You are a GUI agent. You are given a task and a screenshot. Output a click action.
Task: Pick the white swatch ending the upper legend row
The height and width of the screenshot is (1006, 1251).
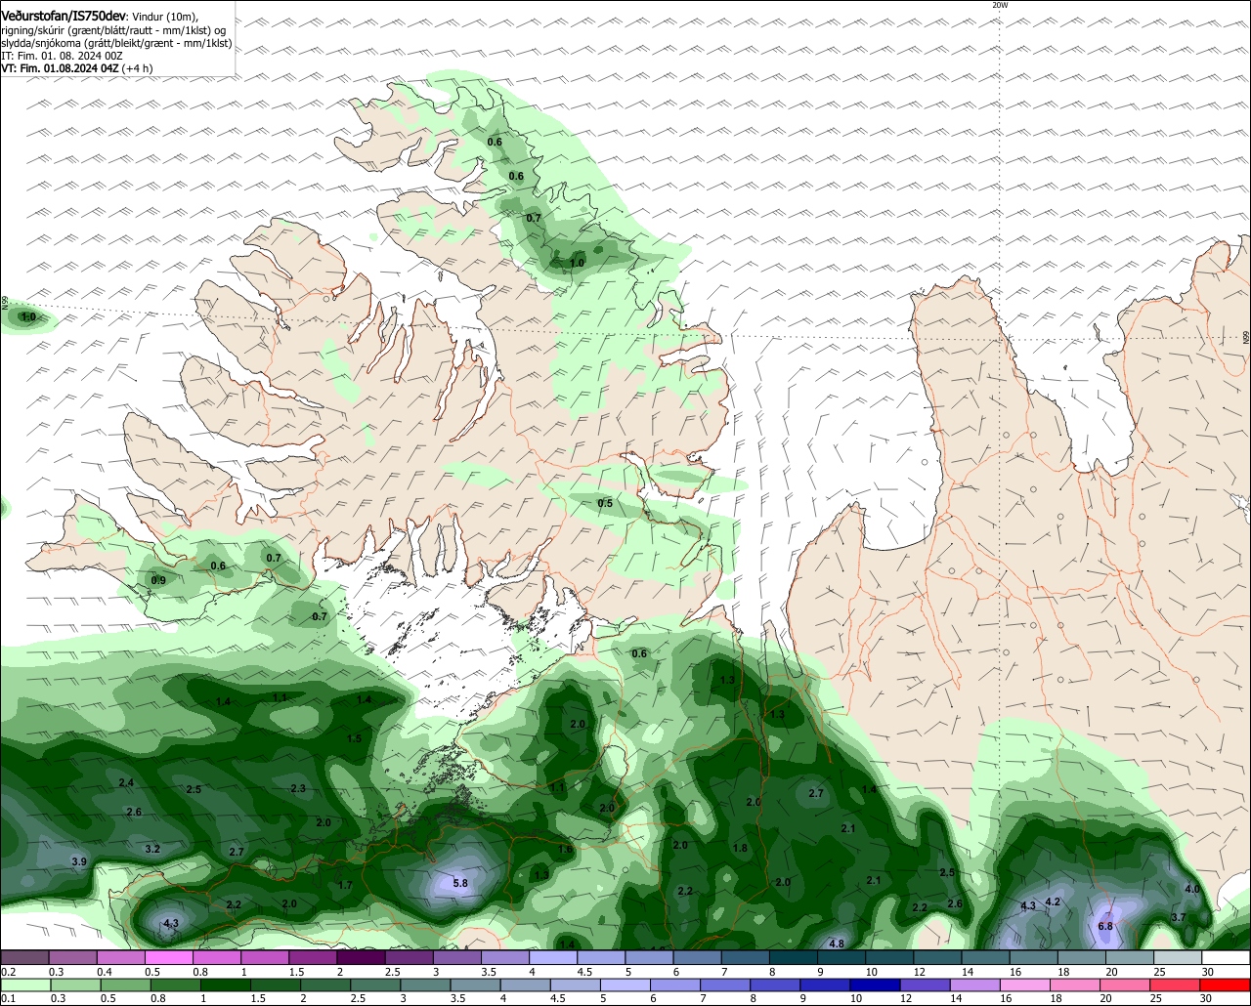pyautogui.click(x=1227, y=958)
